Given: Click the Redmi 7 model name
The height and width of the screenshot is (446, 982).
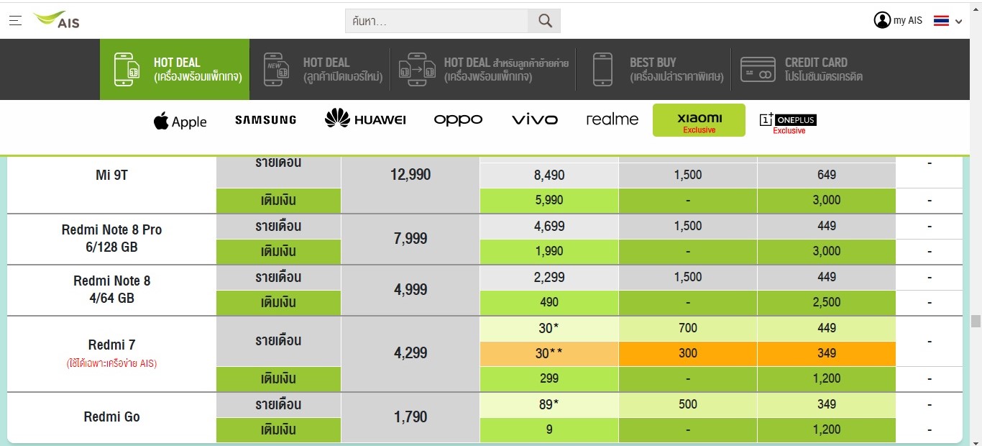Looking at the screenshot, I should [x=111, y=345].
